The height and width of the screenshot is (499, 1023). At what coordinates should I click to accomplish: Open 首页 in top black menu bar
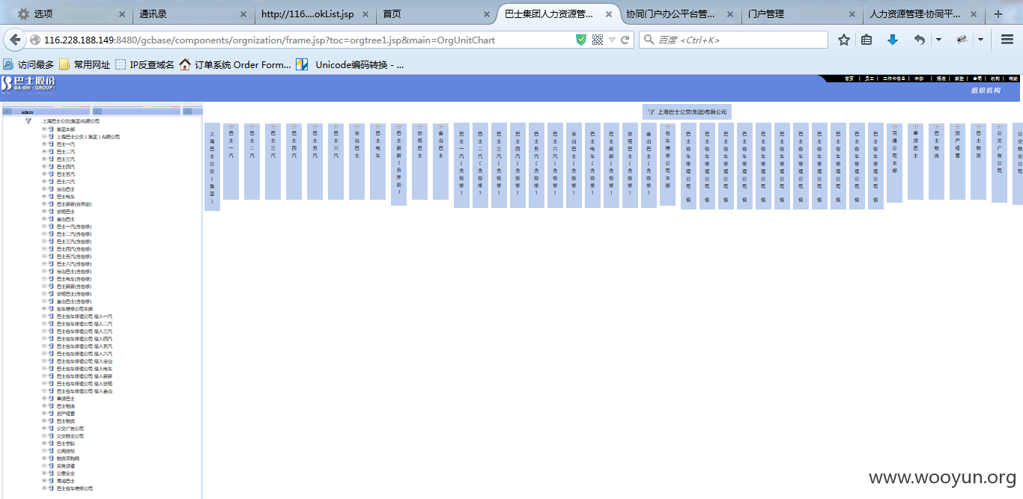tap(849, 78)
